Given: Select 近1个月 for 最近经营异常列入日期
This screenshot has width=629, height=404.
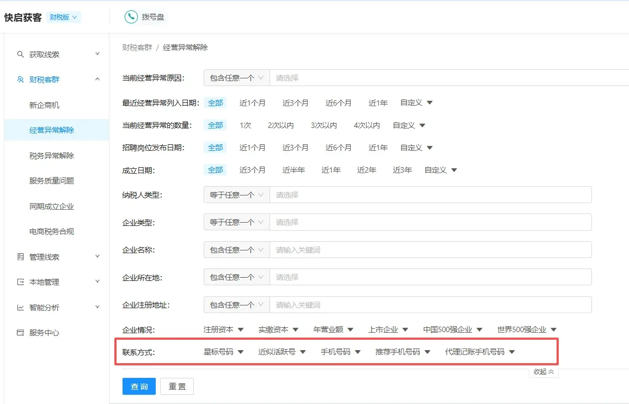Looking at the screenshot, I should click(252, 103).
